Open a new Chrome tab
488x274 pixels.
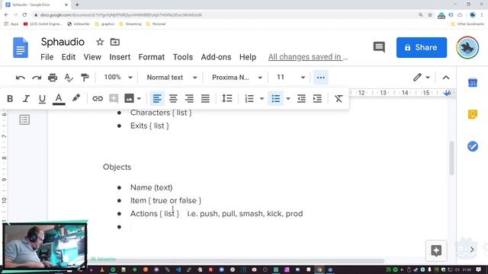tap(77, 5)
